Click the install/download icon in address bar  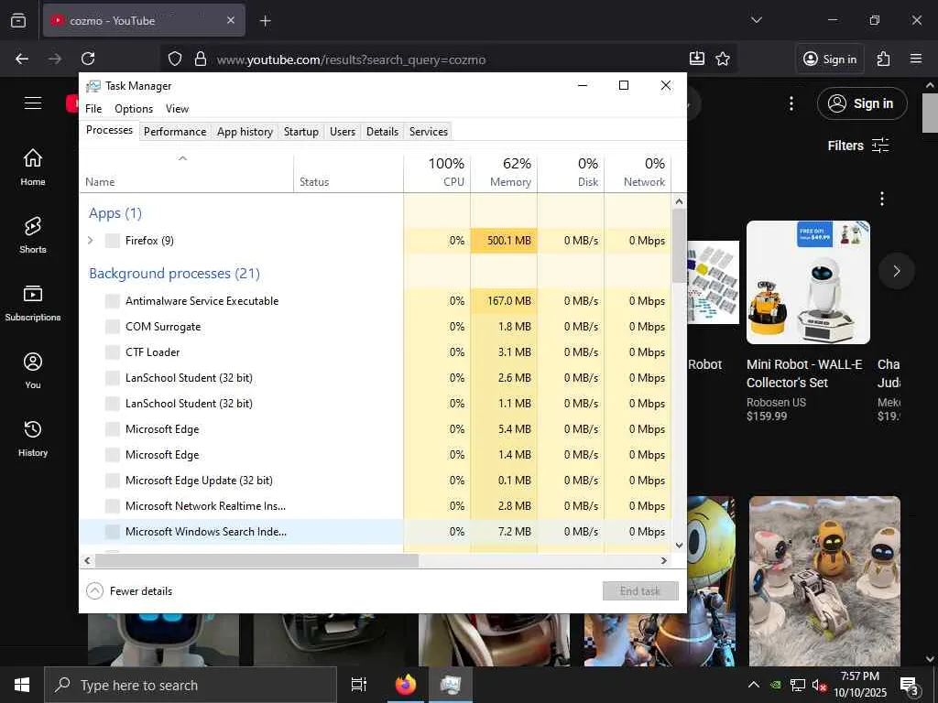pyautogui.click(x=697, y=59)
